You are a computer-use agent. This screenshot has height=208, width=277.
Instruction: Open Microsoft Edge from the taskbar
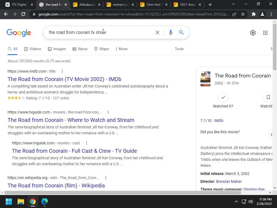click(45, 201)
